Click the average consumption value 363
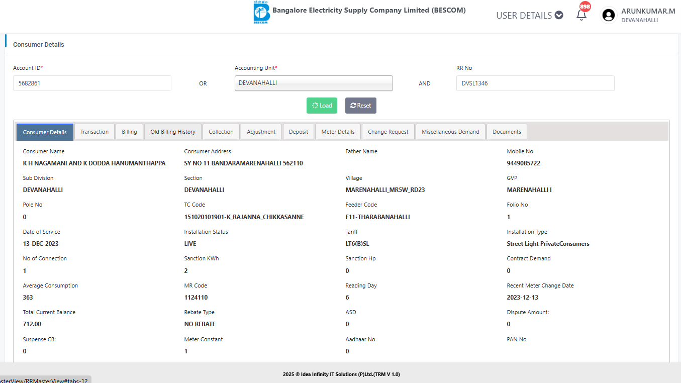681x383 pixels. point(28,298)
